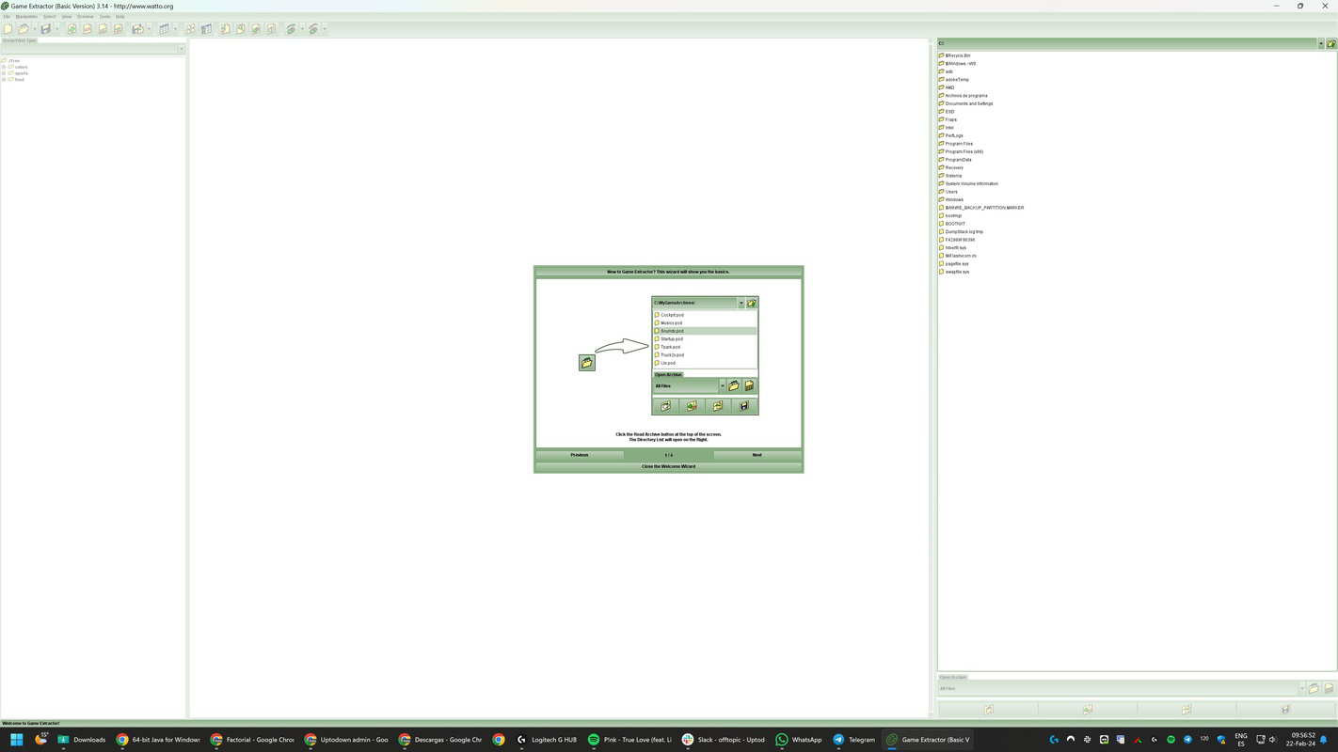
Task: Select the Users folder in the directory list
Action: coord(950,192)
